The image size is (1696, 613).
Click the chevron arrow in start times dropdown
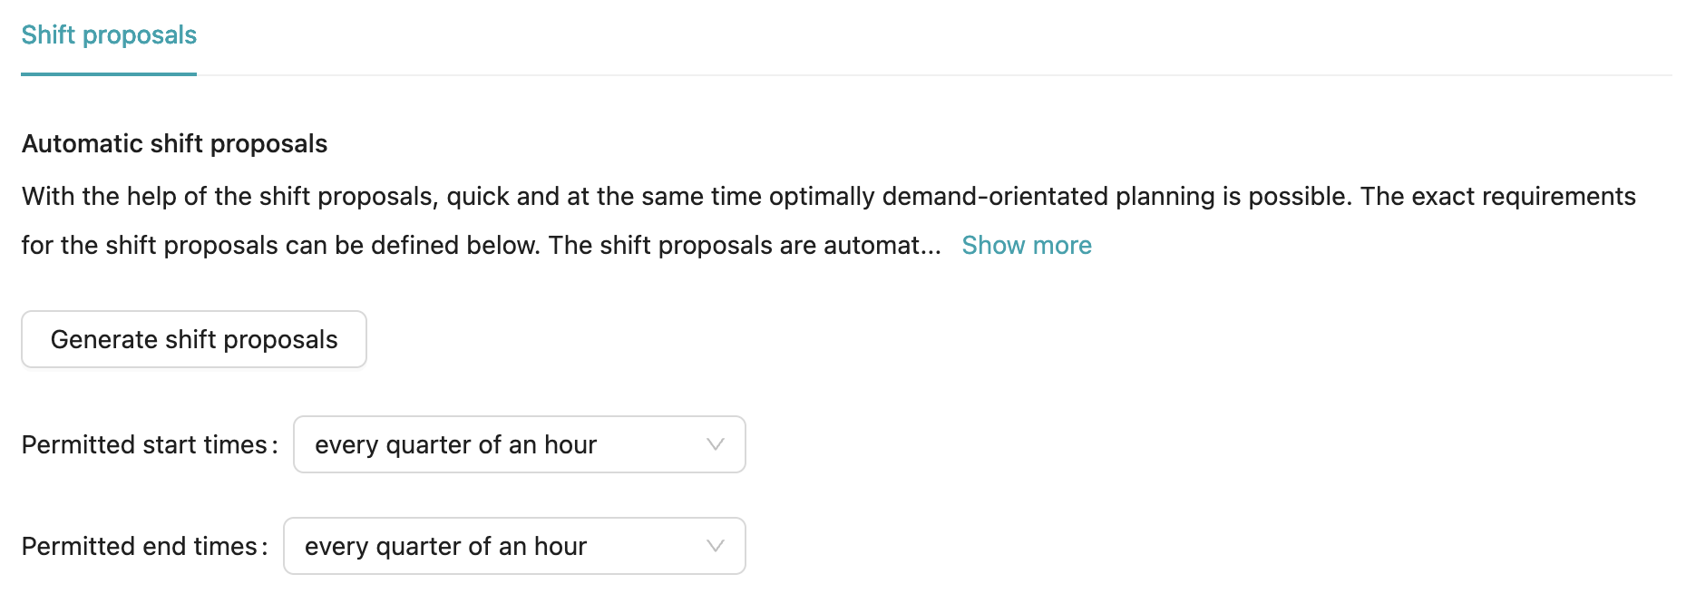[715, 444]
